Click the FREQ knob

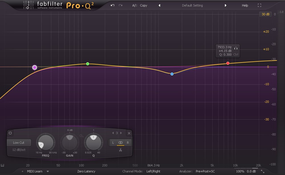pyautogui.click(x=46, y=142)
